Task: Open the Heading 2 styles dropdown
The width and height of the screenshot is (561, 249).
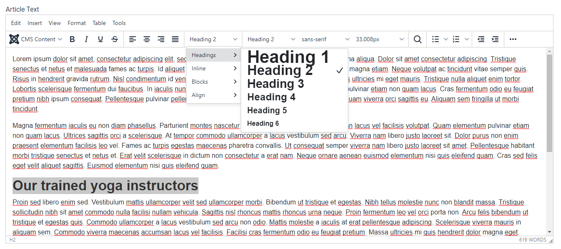Action: point(214,39)
